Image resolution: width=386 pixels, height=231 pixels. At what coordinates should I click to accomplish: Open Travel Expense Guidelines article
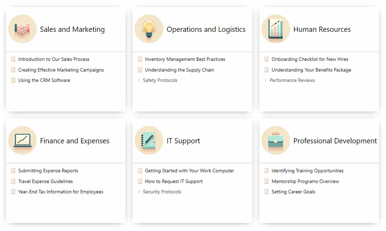point(45,181)
